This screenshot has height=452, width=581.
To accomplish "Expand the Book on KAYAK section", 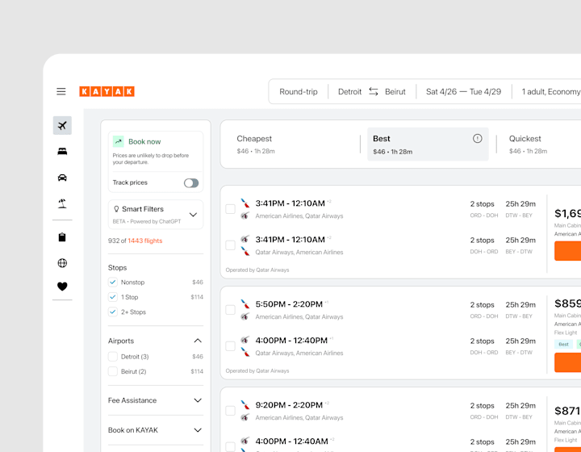I will pos(198,430).
